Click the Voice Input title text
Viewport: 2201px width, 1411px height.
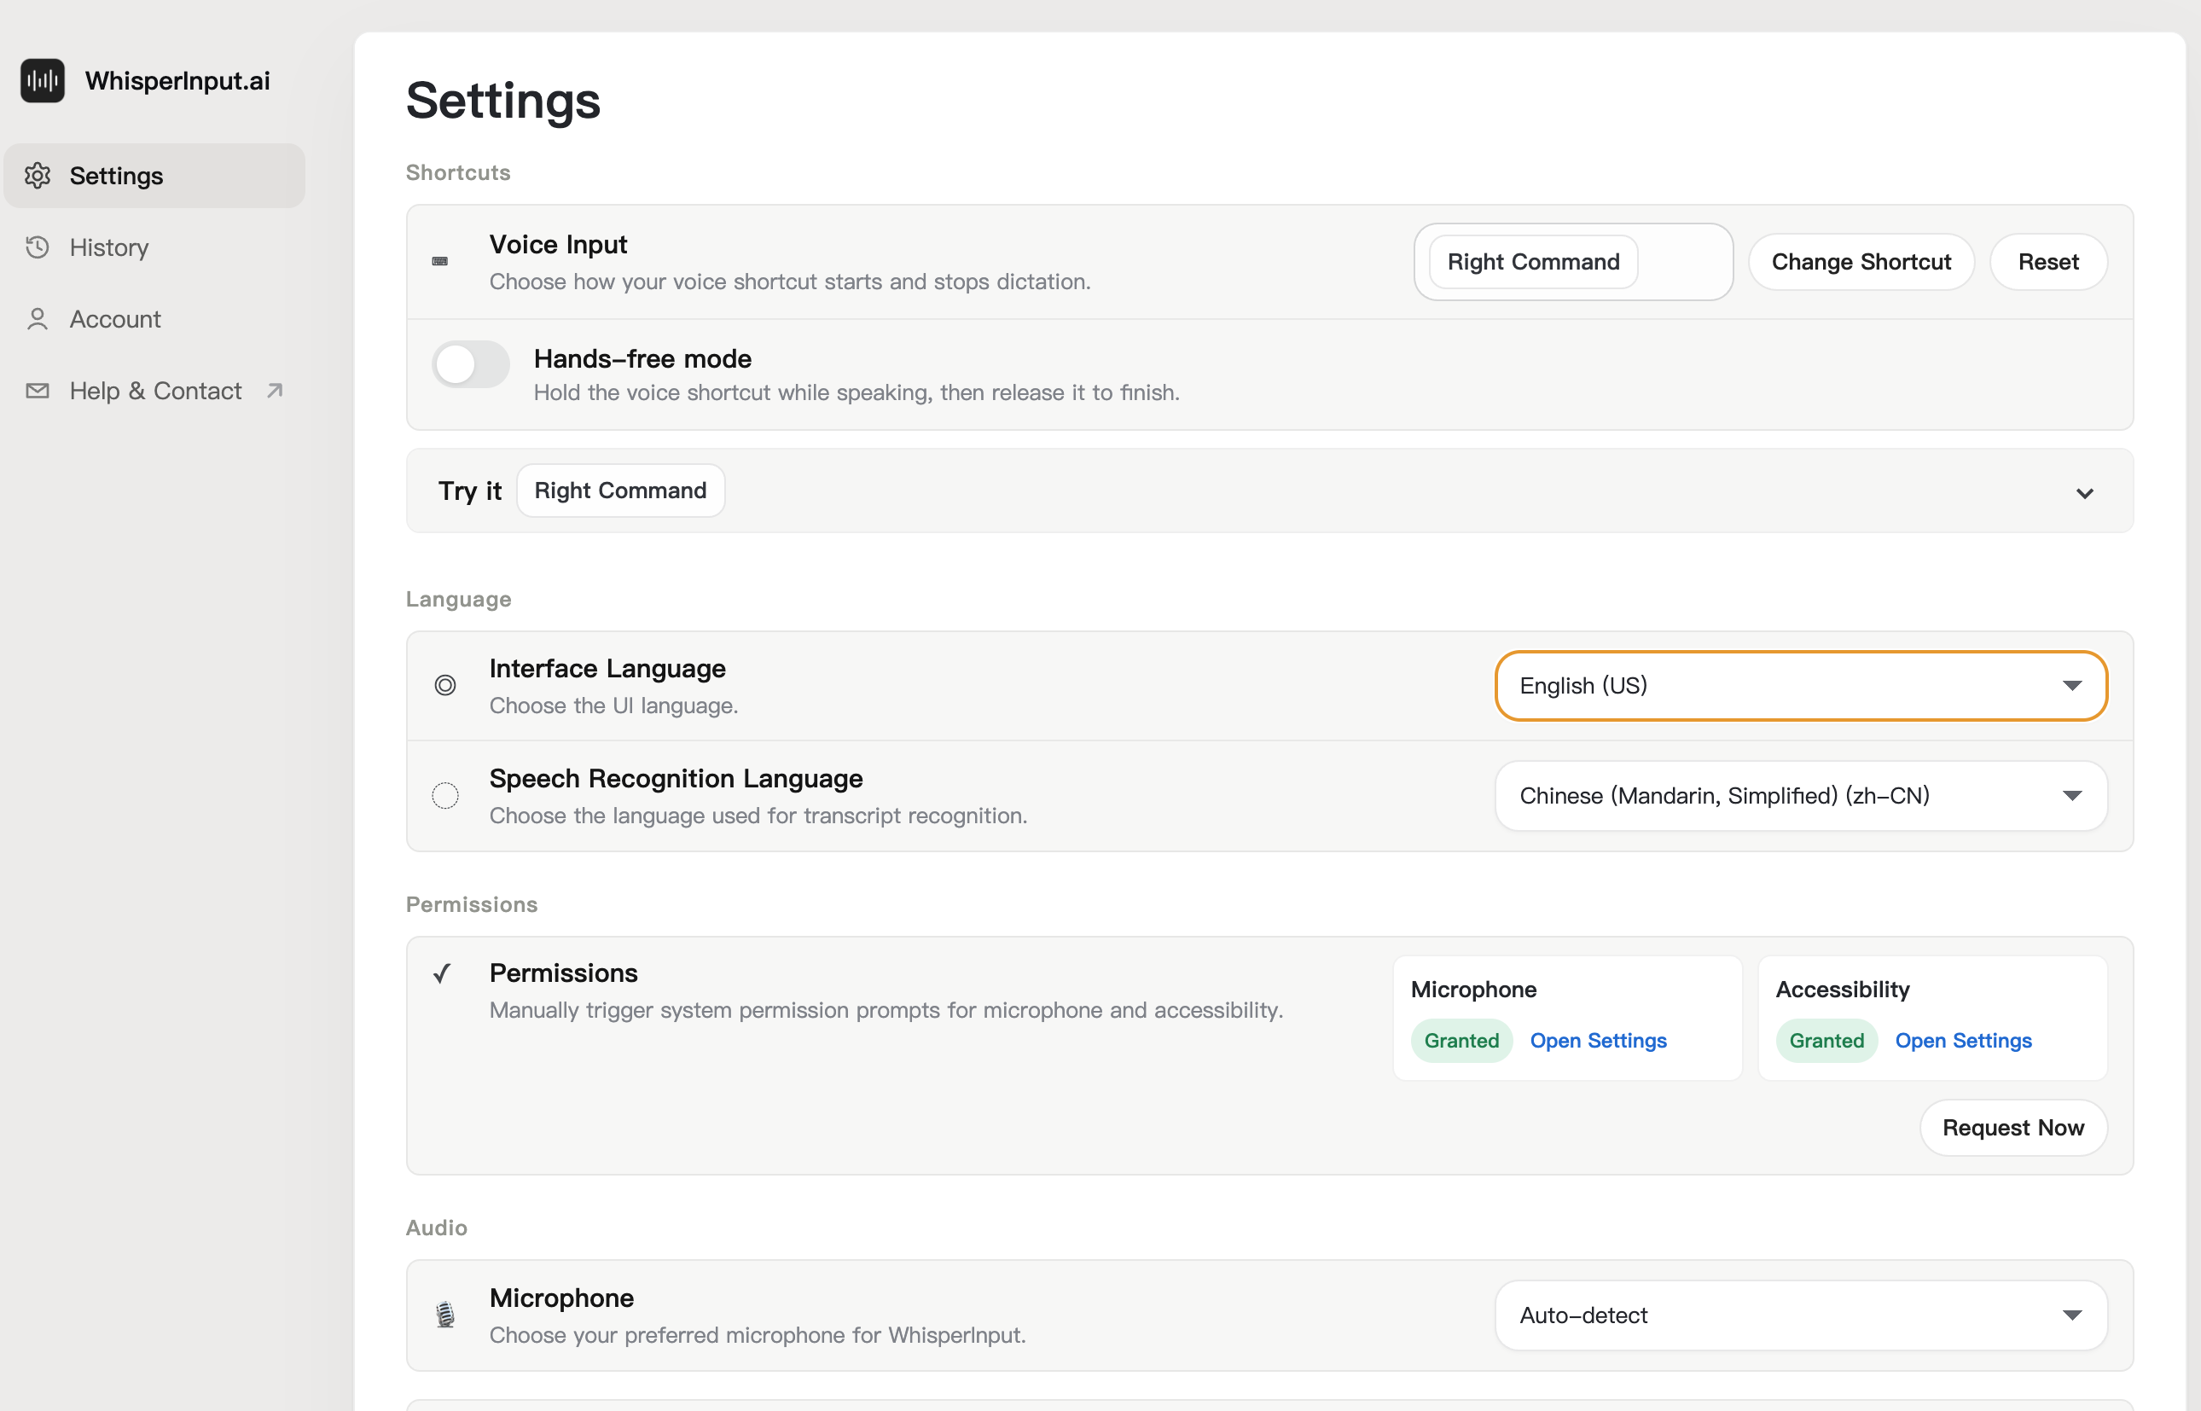tap(558, 245)
